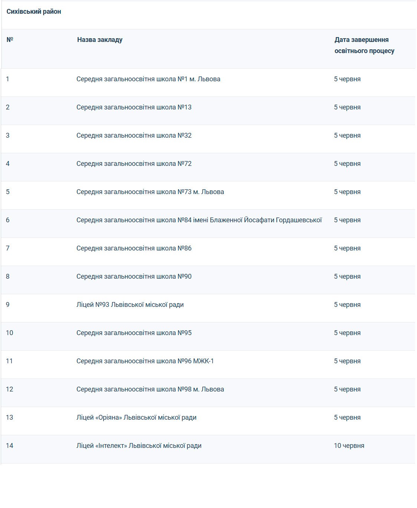Click the Середня загальноосвітня школа №90 entry
The width and height of the screenshot is (417, 508).
[134, 276]
